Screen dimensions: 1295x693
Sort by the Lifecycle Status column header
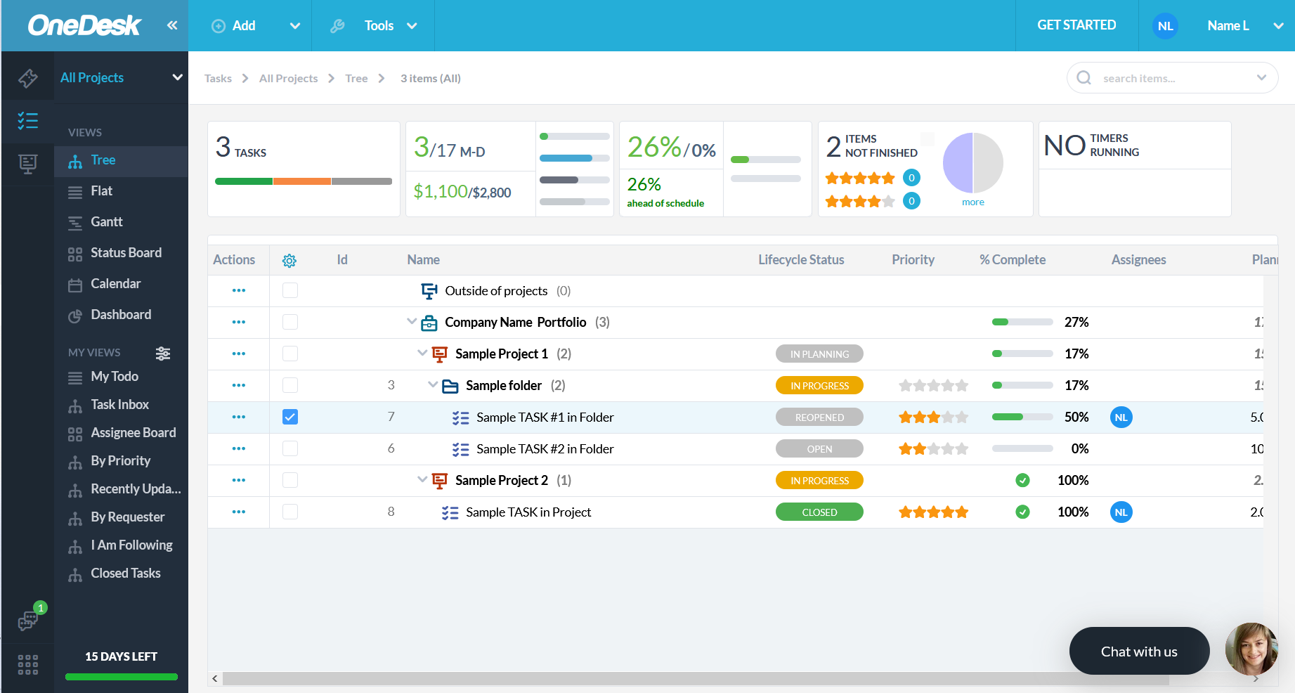tap(801, 260)
